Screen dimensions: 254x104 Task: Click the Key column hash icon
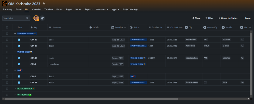tap(32, 27)
